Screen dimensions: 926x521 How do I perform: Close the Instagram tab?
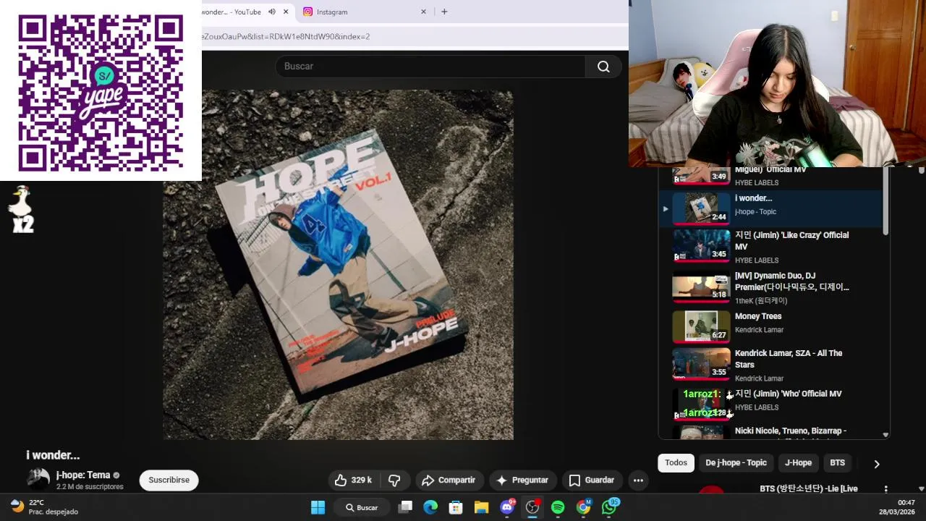[424, 12]
